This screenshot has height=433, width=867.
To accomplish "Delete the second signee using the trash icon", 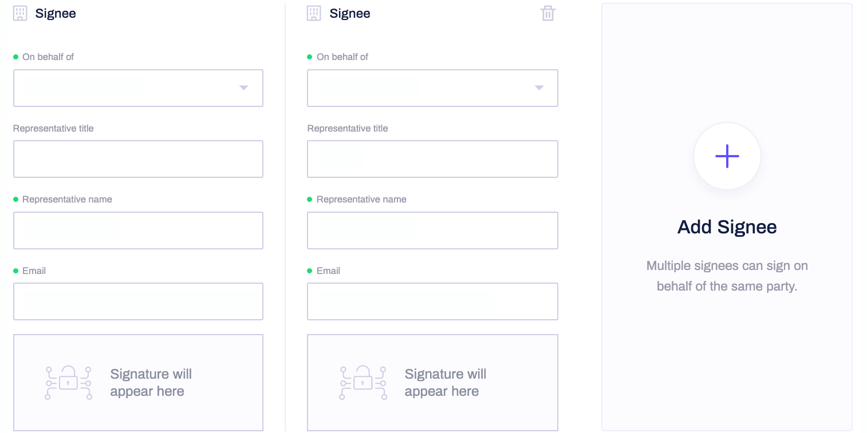I will 548,13.
